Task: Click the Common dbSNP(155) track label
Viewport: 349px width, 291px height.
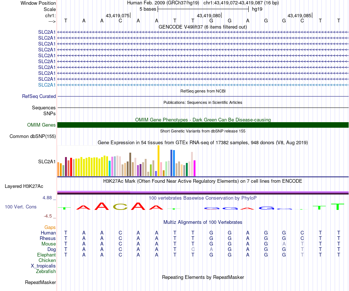Action: pyautogui.click(x=33, y=136)
